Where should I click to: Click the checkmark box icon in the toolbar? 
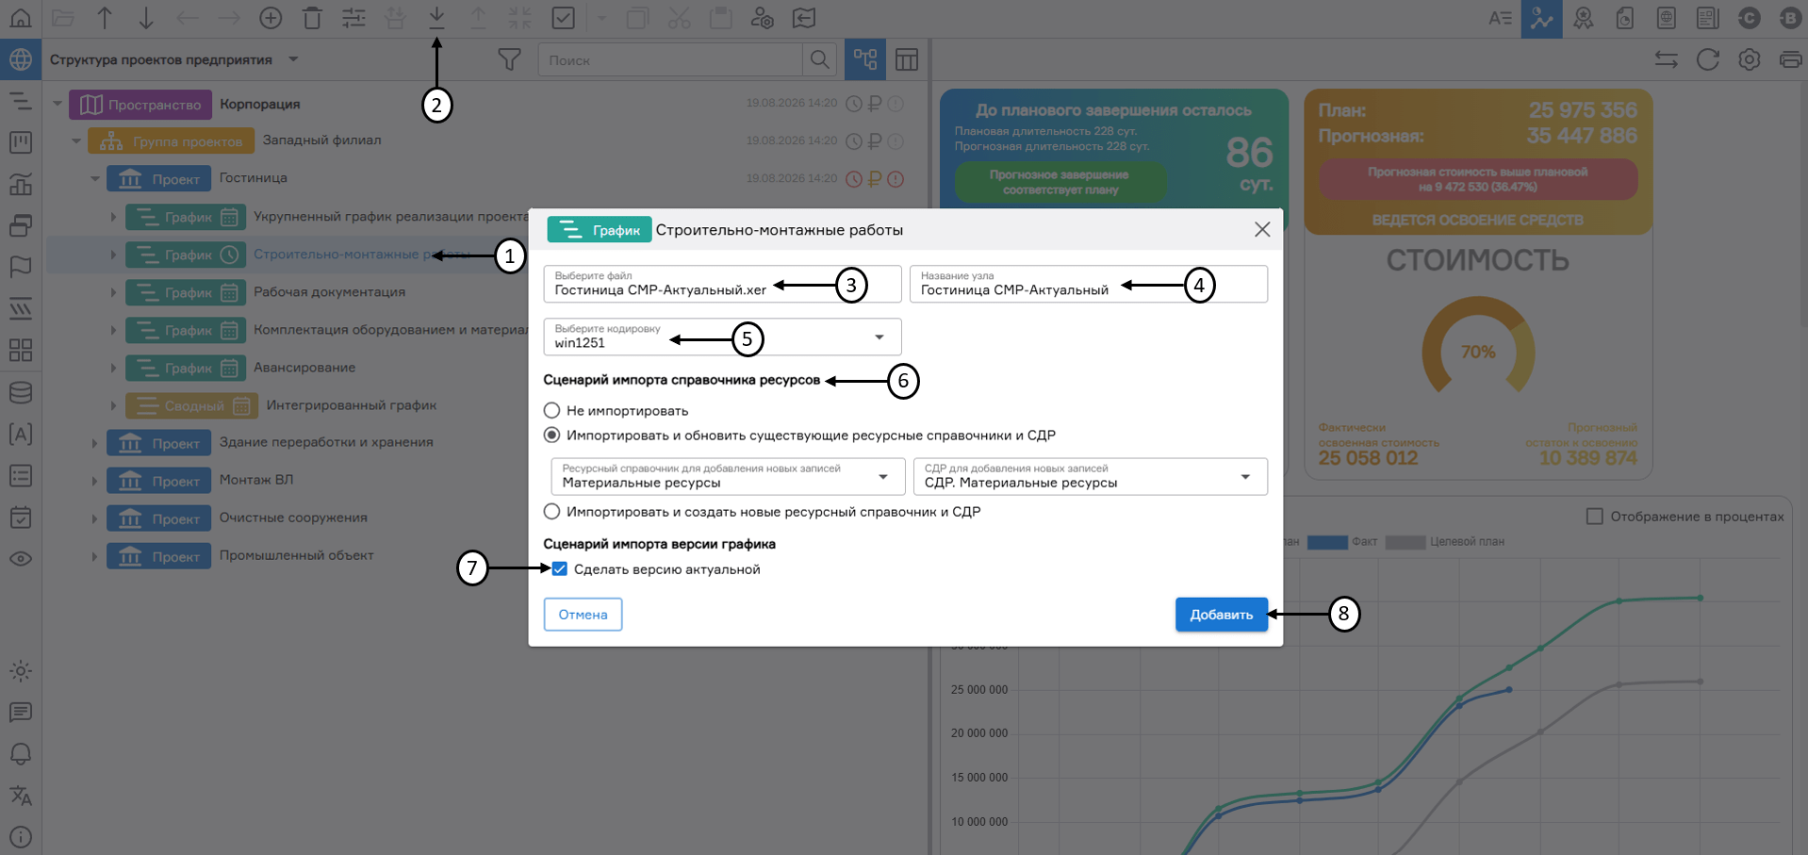563,18
